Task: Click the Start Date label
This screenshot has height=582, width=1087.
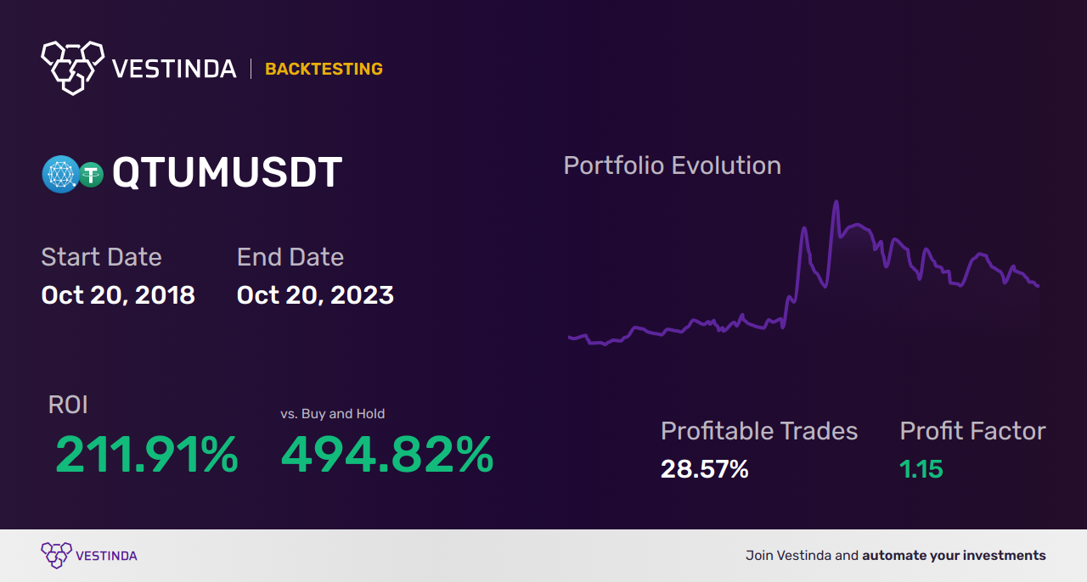Action: coord(101,257)
